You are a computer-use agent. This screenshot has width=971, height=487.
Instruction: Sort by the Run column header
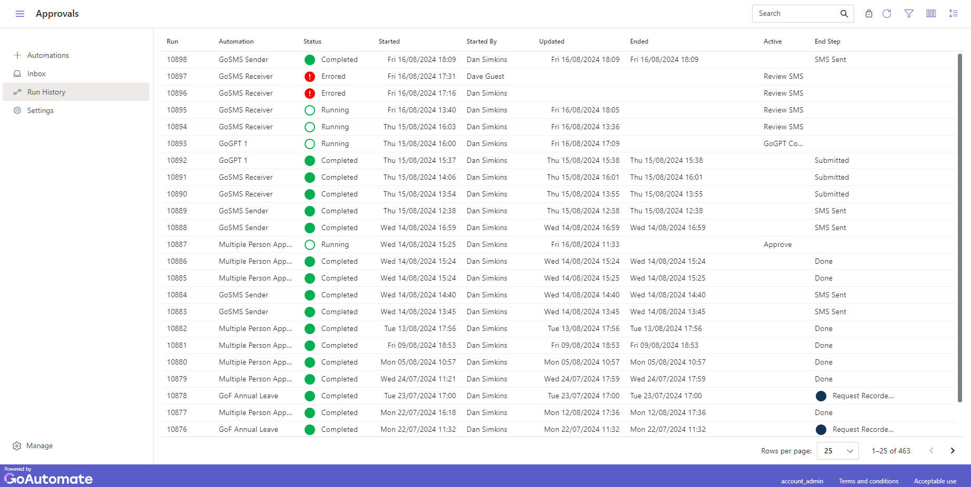(173, 42)
